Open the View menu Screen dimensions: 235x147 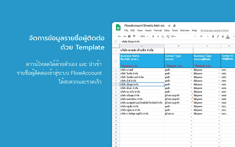pyautogui.click(x=140, y=31)
